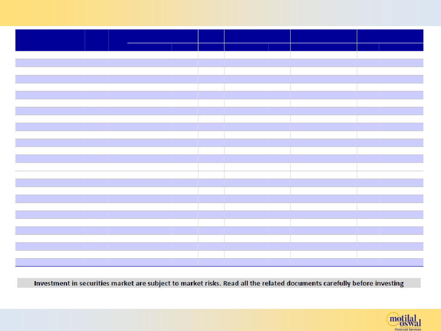This screenshot has height=331, width=441.
Task: Click the yellow gradient banner at the top left
Action: point(35,12)
